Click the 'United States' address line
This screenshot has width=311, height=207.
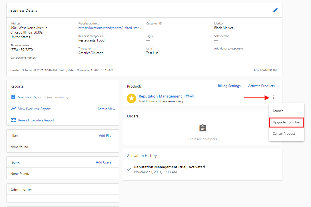click(x=20, y=37)
